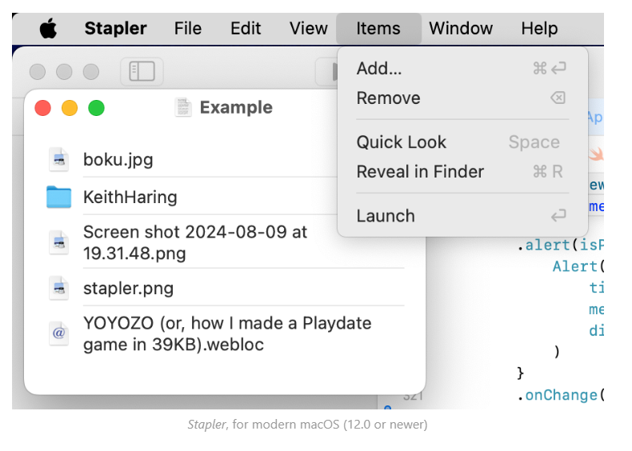Click Launch in the Items menu
632x451 pixels.
pos(386,216)
